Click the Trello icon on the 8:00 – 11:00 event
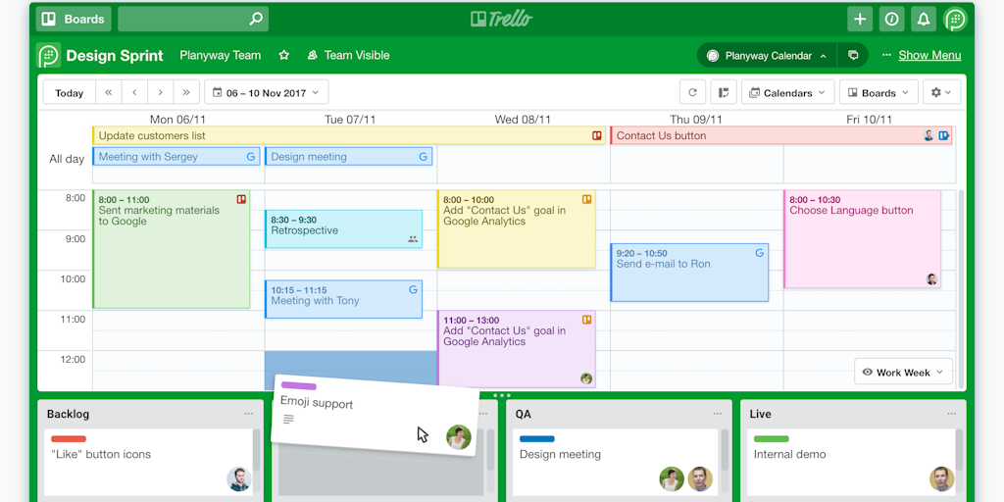The height and width of the screenshot is (502, 1004). tap(241, 200)
